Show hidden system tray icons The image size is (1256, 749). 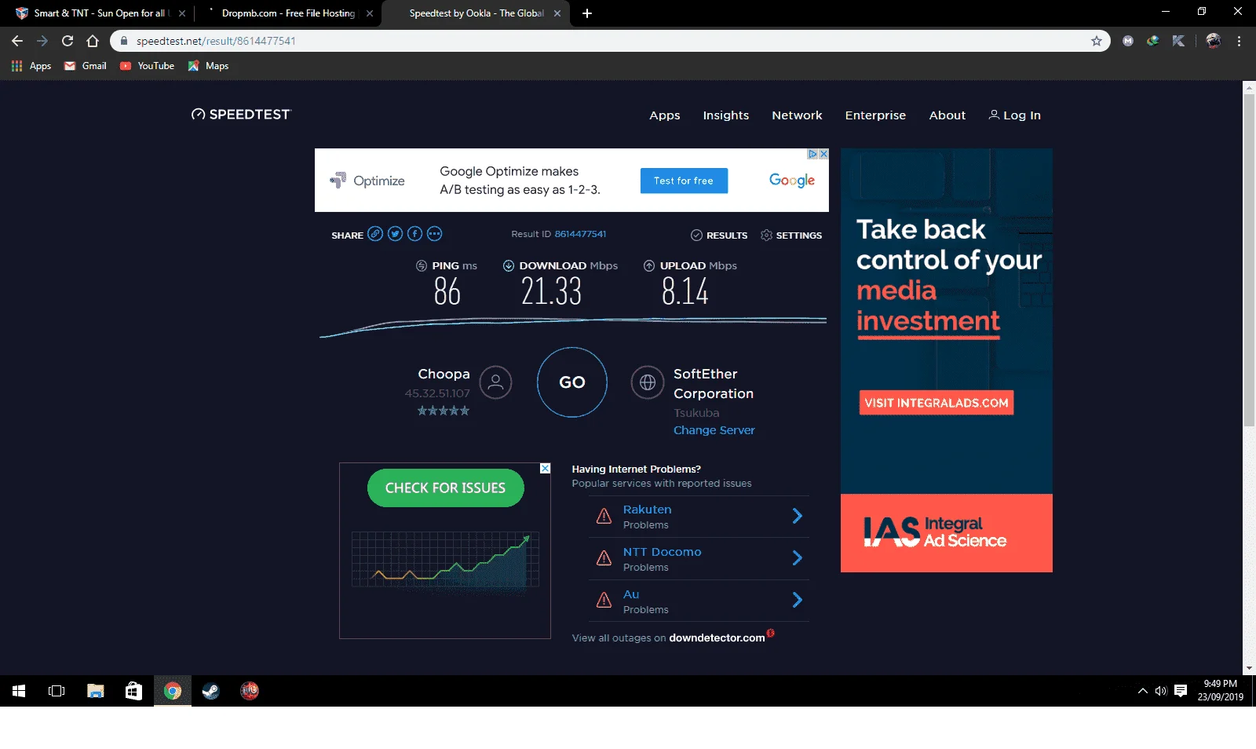1142,691
